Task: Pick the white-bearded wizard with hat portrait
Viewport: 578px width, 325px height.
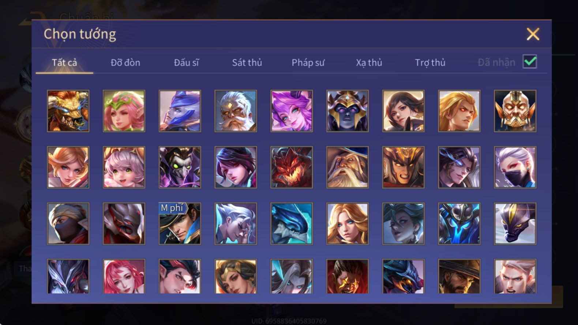Action: click(347, 167)
